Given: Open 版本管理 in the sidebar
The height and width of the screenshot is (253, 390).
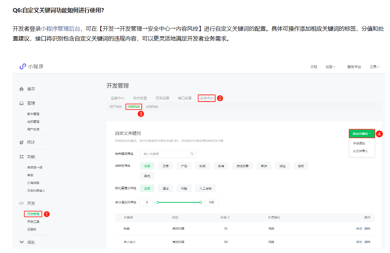Looking at the screenshot, I should (x=33, y=114).
